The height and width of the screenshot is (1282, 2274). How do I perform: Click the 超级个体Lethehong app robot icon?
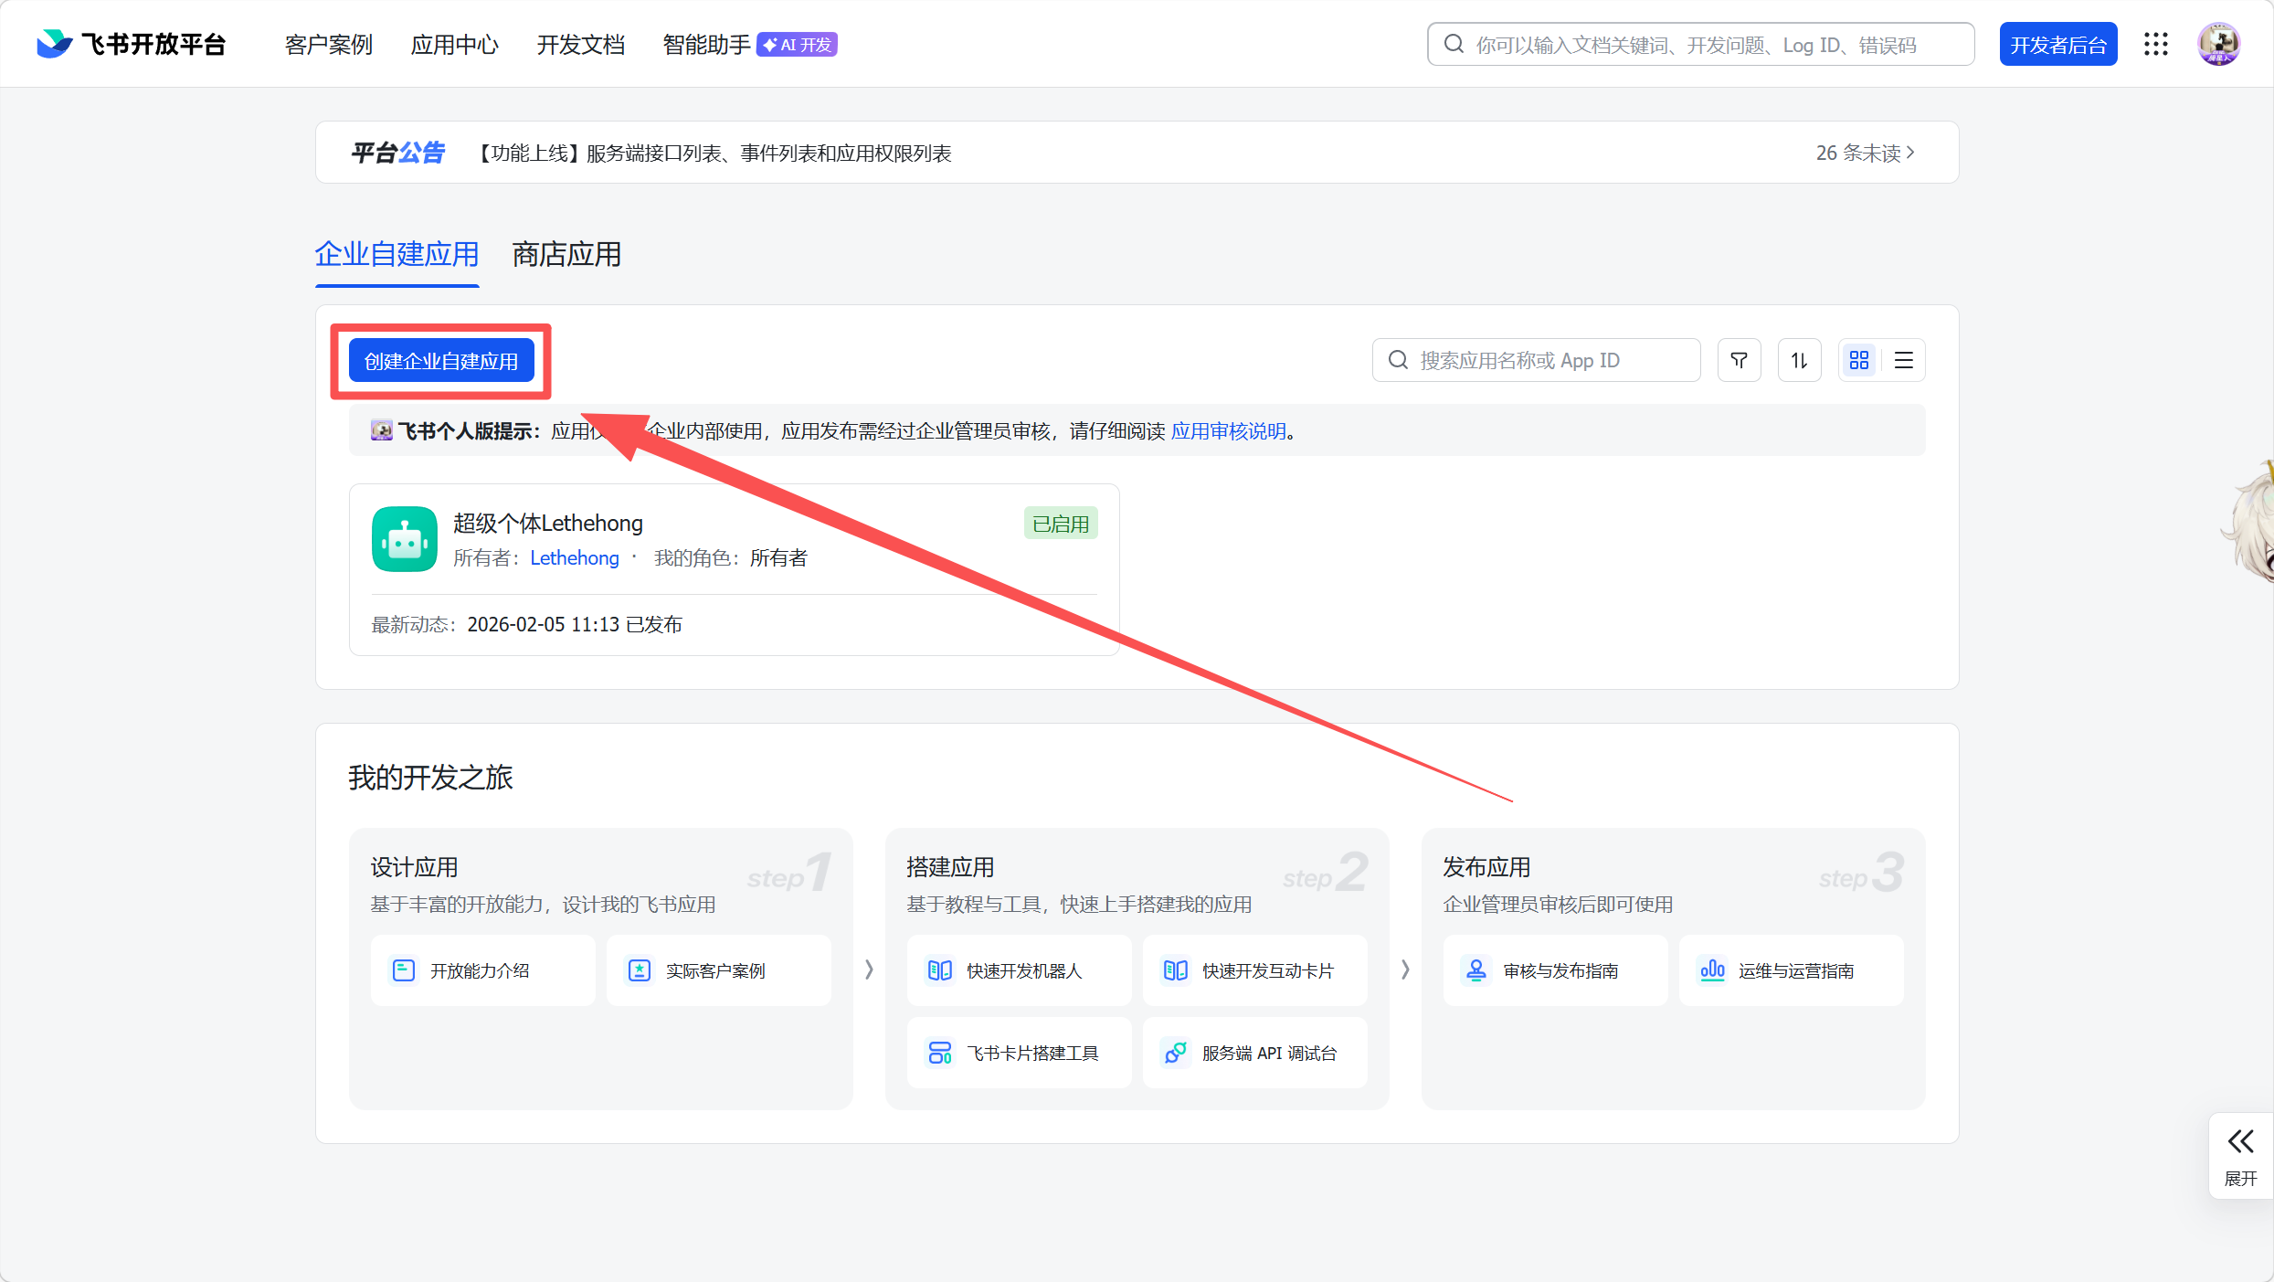point(405,539)
